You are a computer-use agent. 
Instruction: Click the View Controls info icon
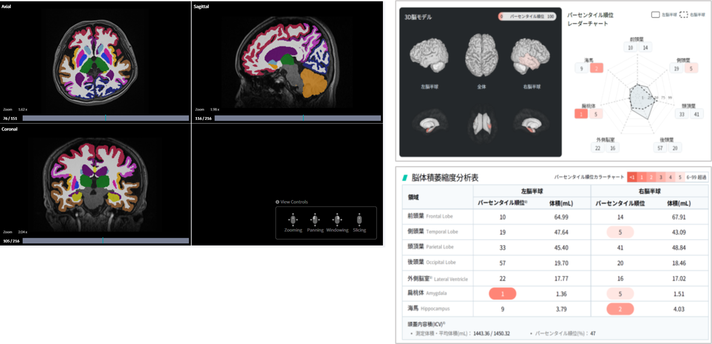click(x=277, y=202)
